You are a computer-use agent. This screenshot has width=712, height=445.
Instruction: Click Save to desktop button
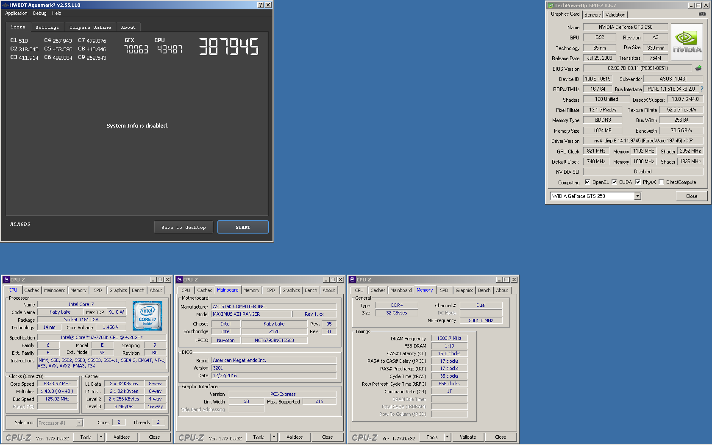pyautogui.click(x=184, y=227)
